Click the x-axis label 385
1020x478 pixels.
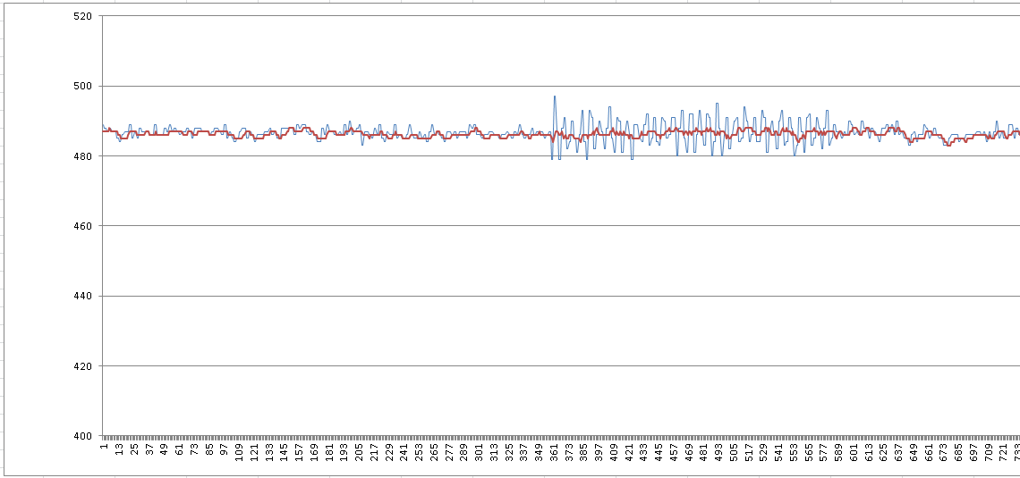584,451
